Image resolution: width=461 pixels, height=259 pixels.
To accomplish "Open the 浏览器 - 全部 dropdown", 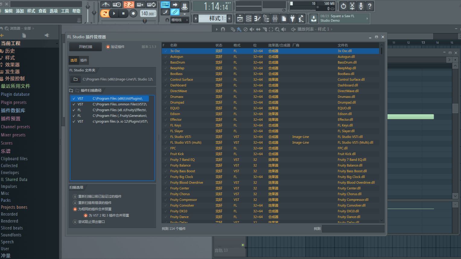I will [21, 28].
